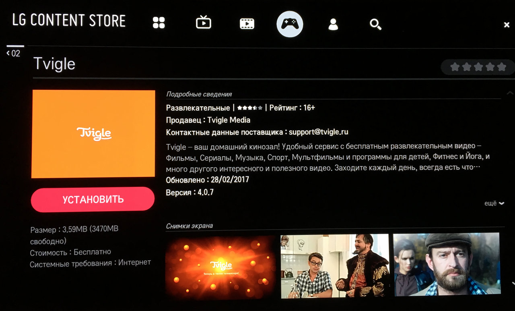Open the search magnifier icon
515x311 pixels.
pos(375,25)
